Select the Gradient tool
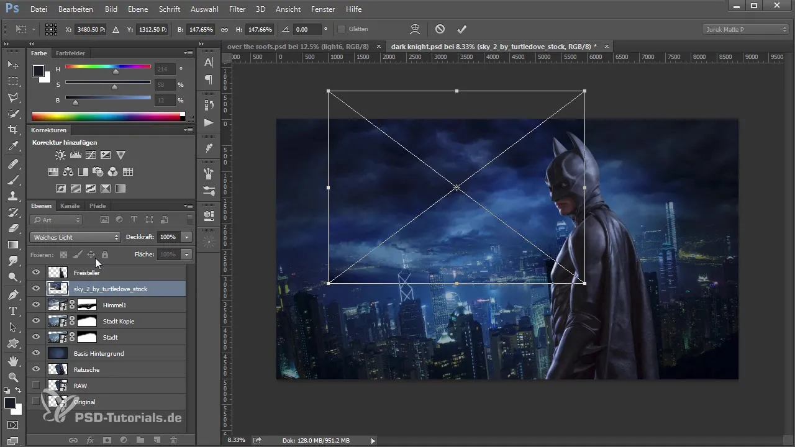 [12, 245]
